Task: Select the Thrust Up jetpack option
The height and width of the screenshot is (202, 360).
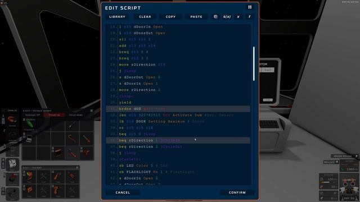Action: point(54,115)
